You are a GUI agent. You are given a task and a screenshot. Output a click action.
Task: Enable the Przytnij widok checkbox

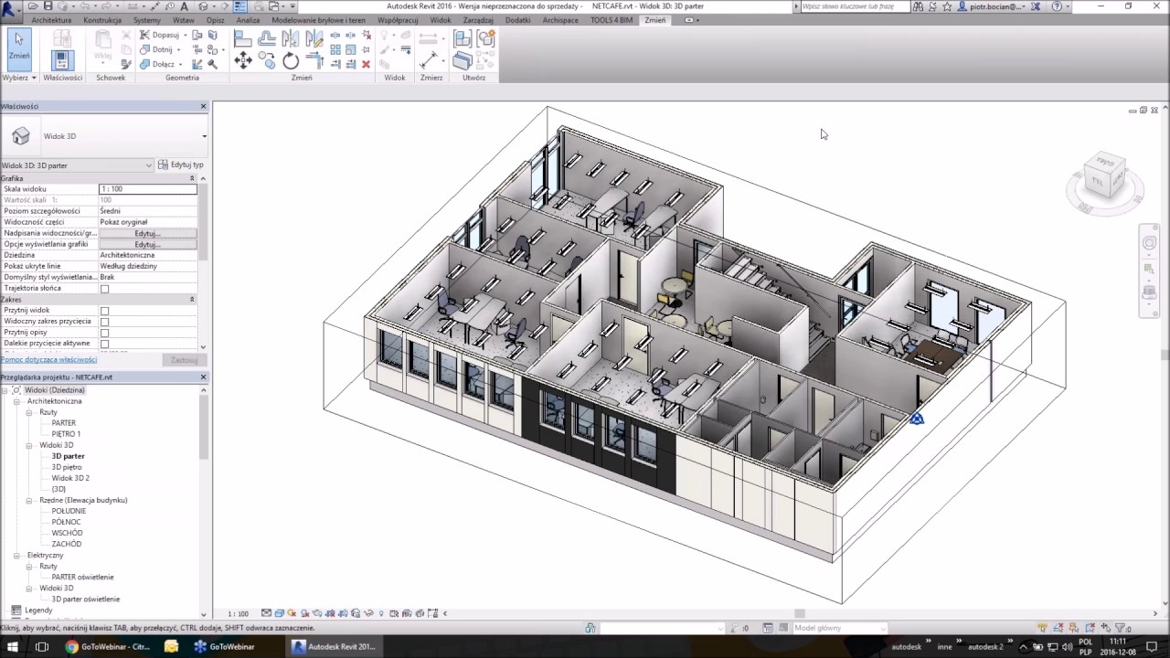104,311
